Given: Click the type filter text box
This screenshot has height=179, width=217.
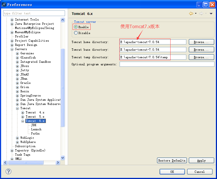Looking at the screenshot, I should click(x=34, y=13).
